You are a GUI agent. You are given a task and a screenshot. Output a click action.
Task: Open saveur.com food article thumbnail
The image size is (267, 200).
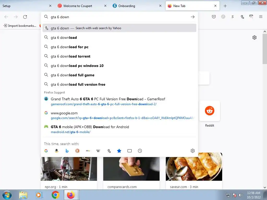coord(194,167)
